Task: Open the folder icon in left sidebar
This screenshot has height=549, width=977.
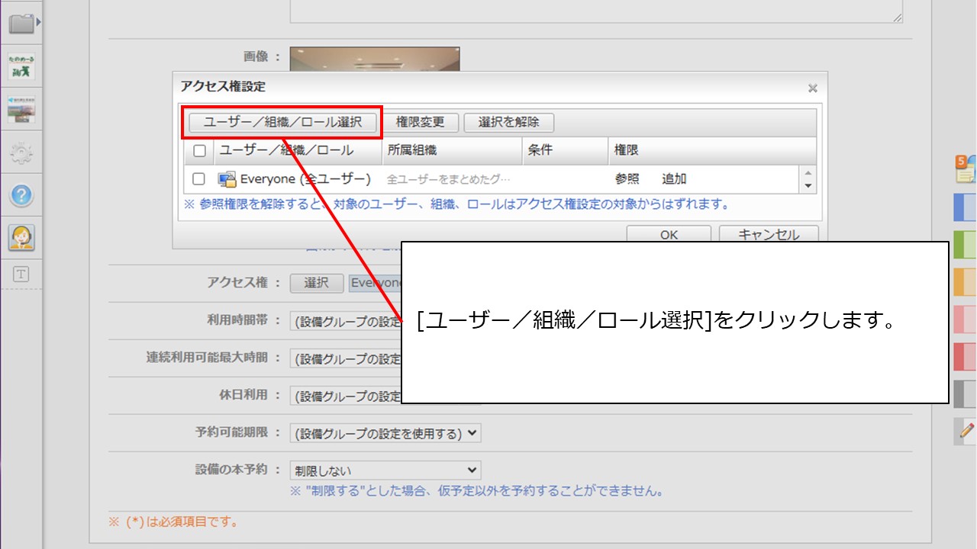Action: (21, 24)
